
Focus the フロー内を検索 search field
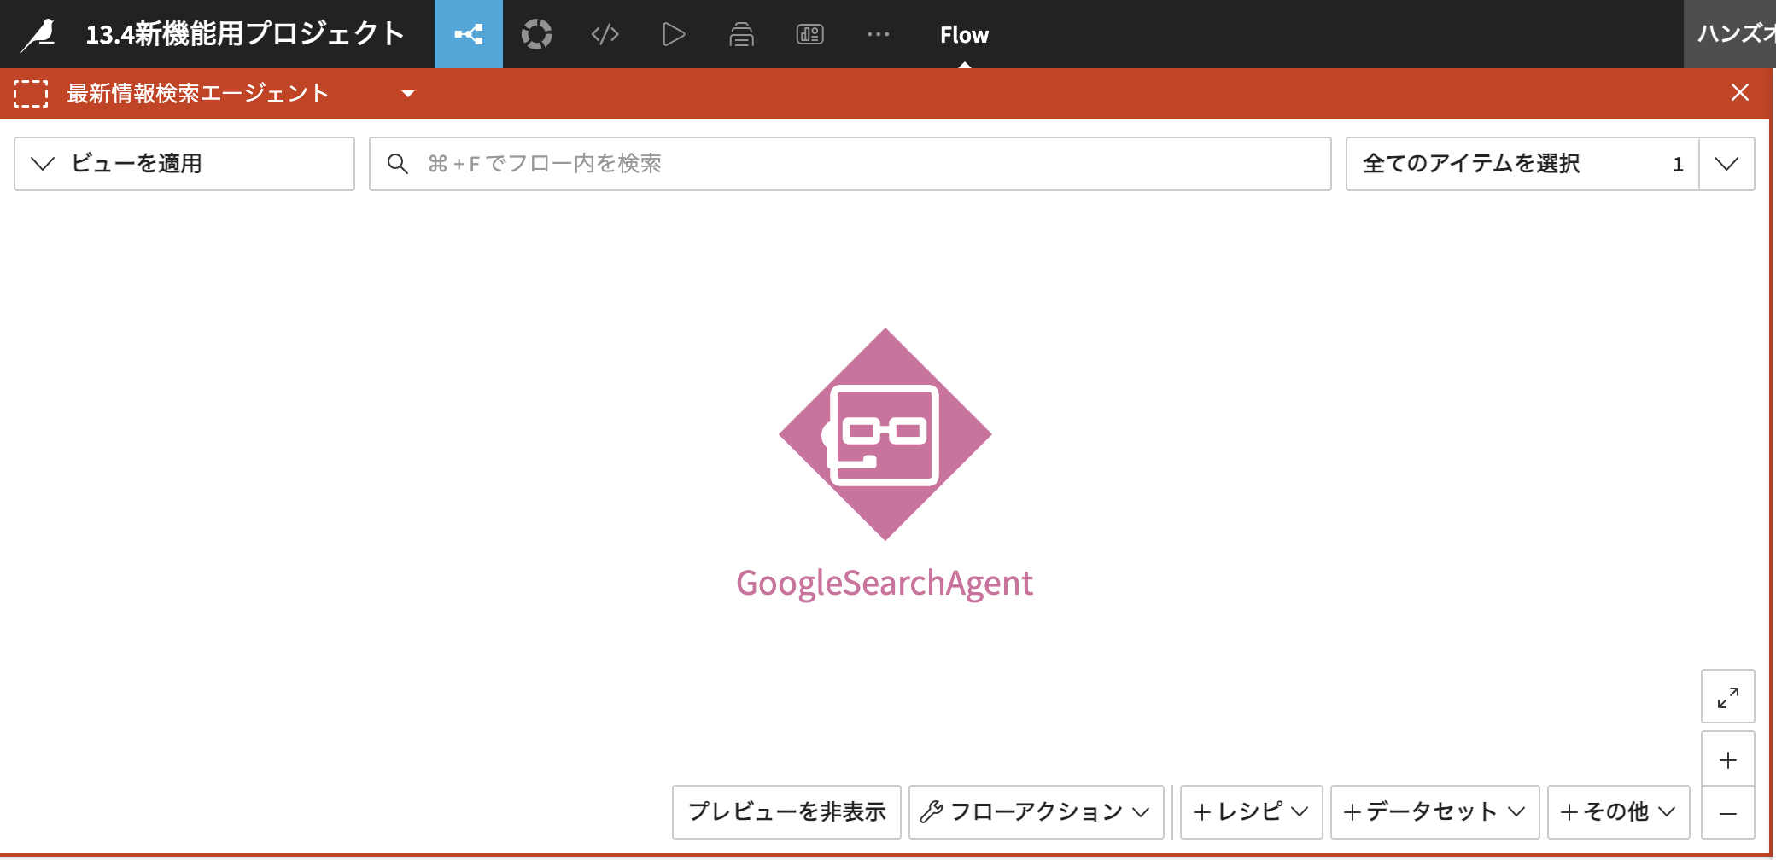point(850,164)
